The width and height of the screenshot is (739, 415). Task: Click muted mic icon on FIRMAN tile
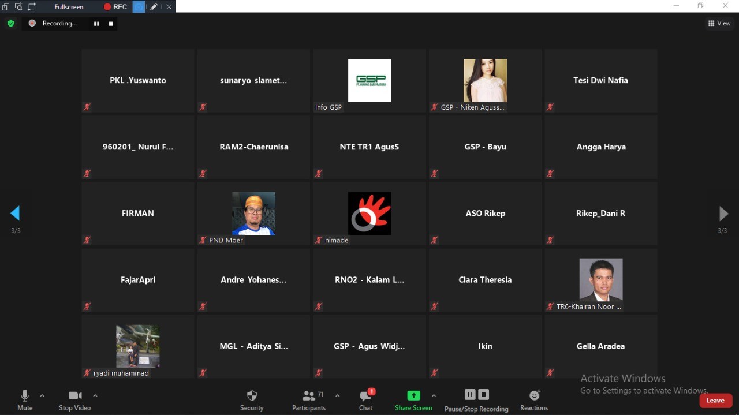click(x=87, y=240)
